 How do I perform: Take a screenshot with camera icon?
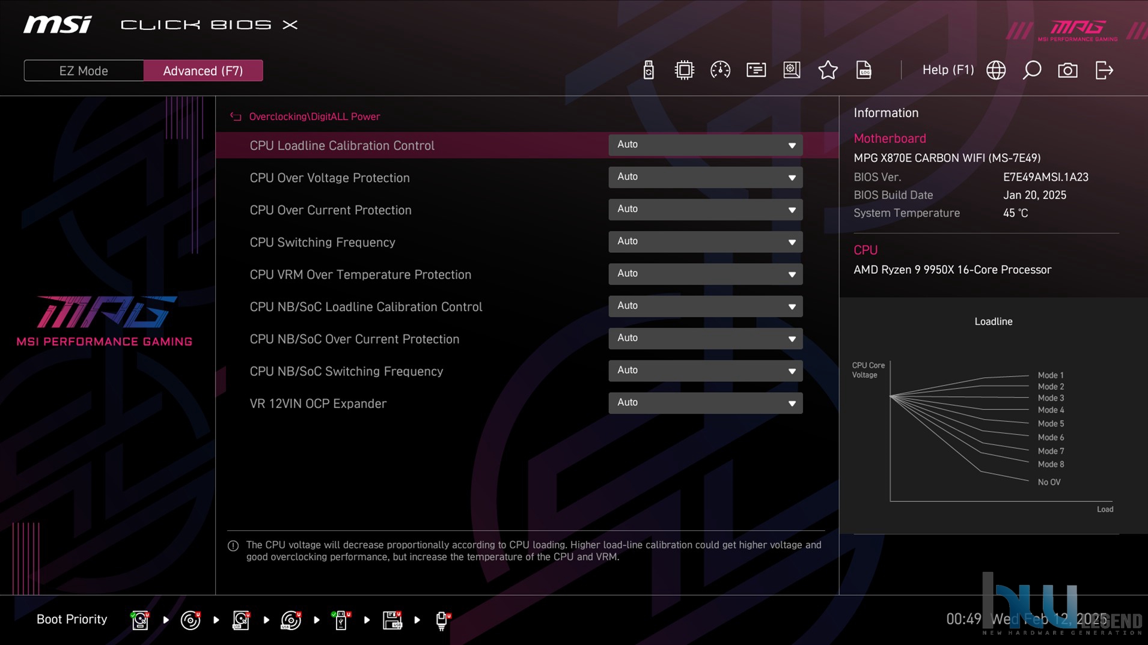tap(1067, 70)
